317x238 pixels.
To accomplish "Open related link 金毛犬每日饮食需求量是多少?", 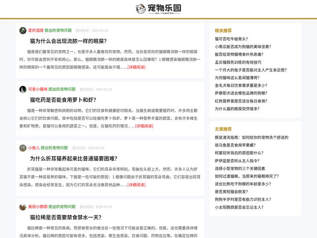I will (241, 86).
